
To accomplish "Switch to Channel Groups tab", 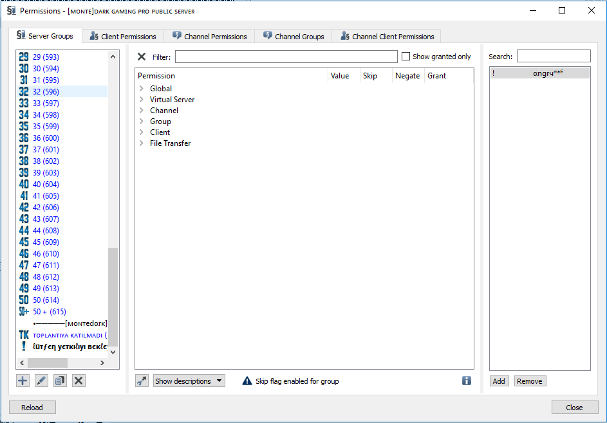I will point(294,37).
